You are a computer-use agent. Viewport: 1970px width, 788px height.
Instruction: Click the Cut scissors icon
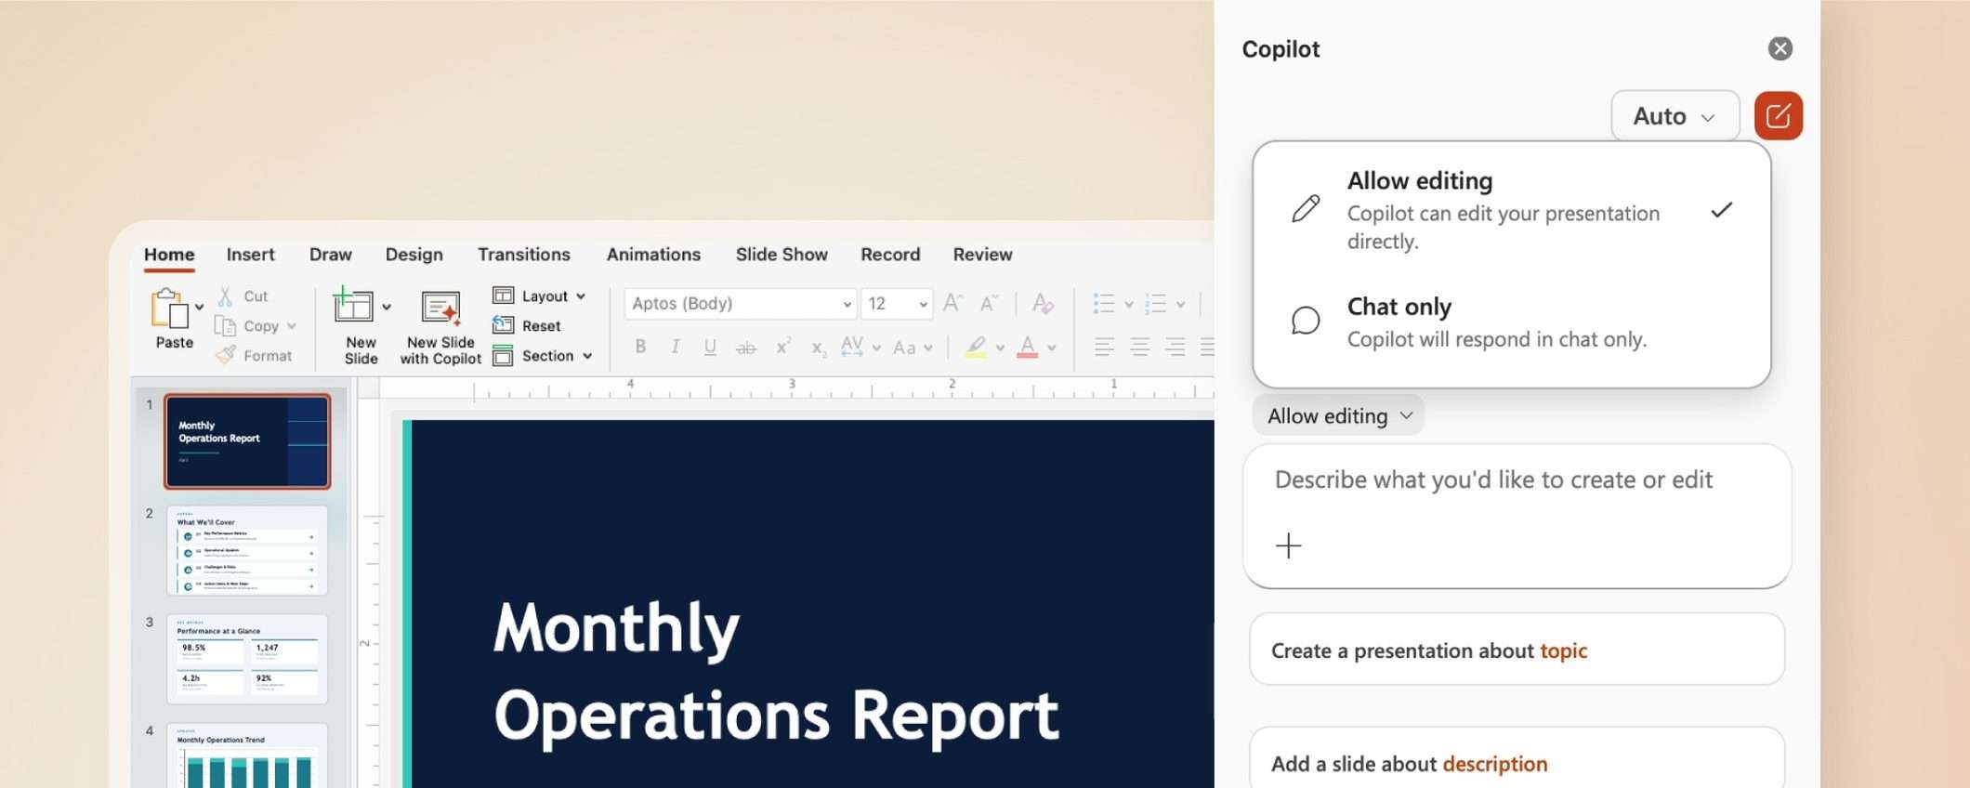click(225, 296)
